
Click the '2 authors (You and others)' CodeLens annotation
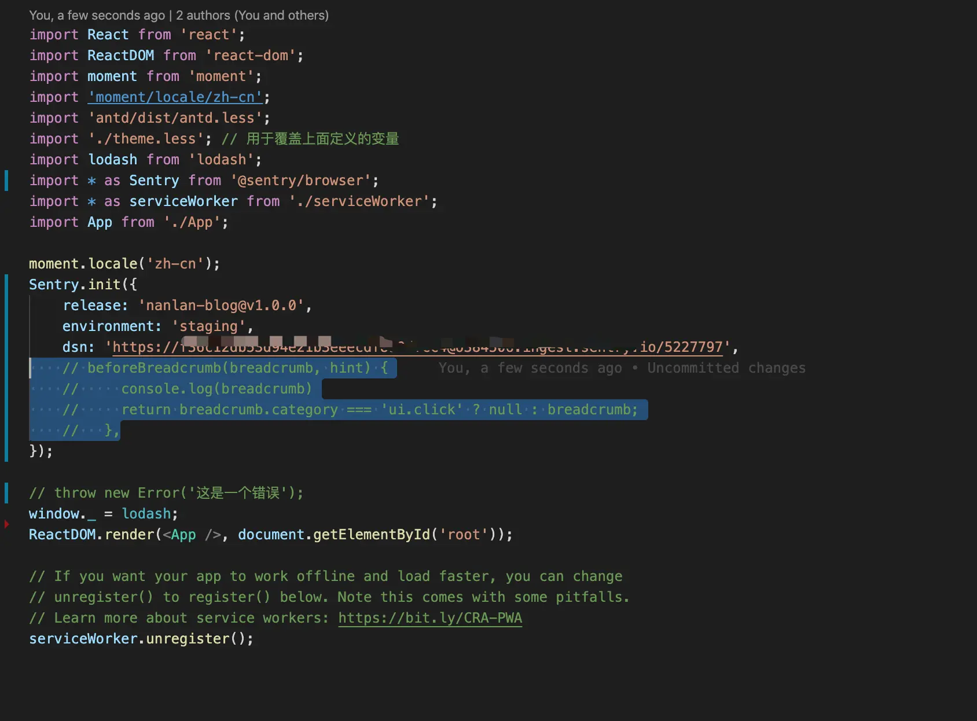tap(252, 15)
